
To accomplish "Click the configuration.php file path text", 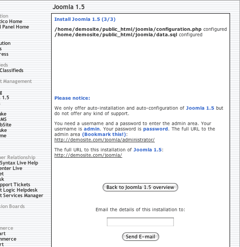I will click(128, 29).
